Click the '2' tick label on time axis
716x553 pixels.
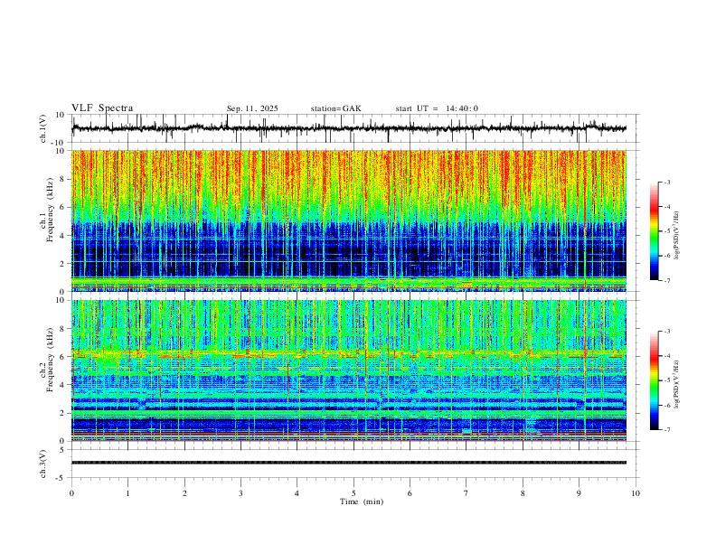(x=184, y=493)
